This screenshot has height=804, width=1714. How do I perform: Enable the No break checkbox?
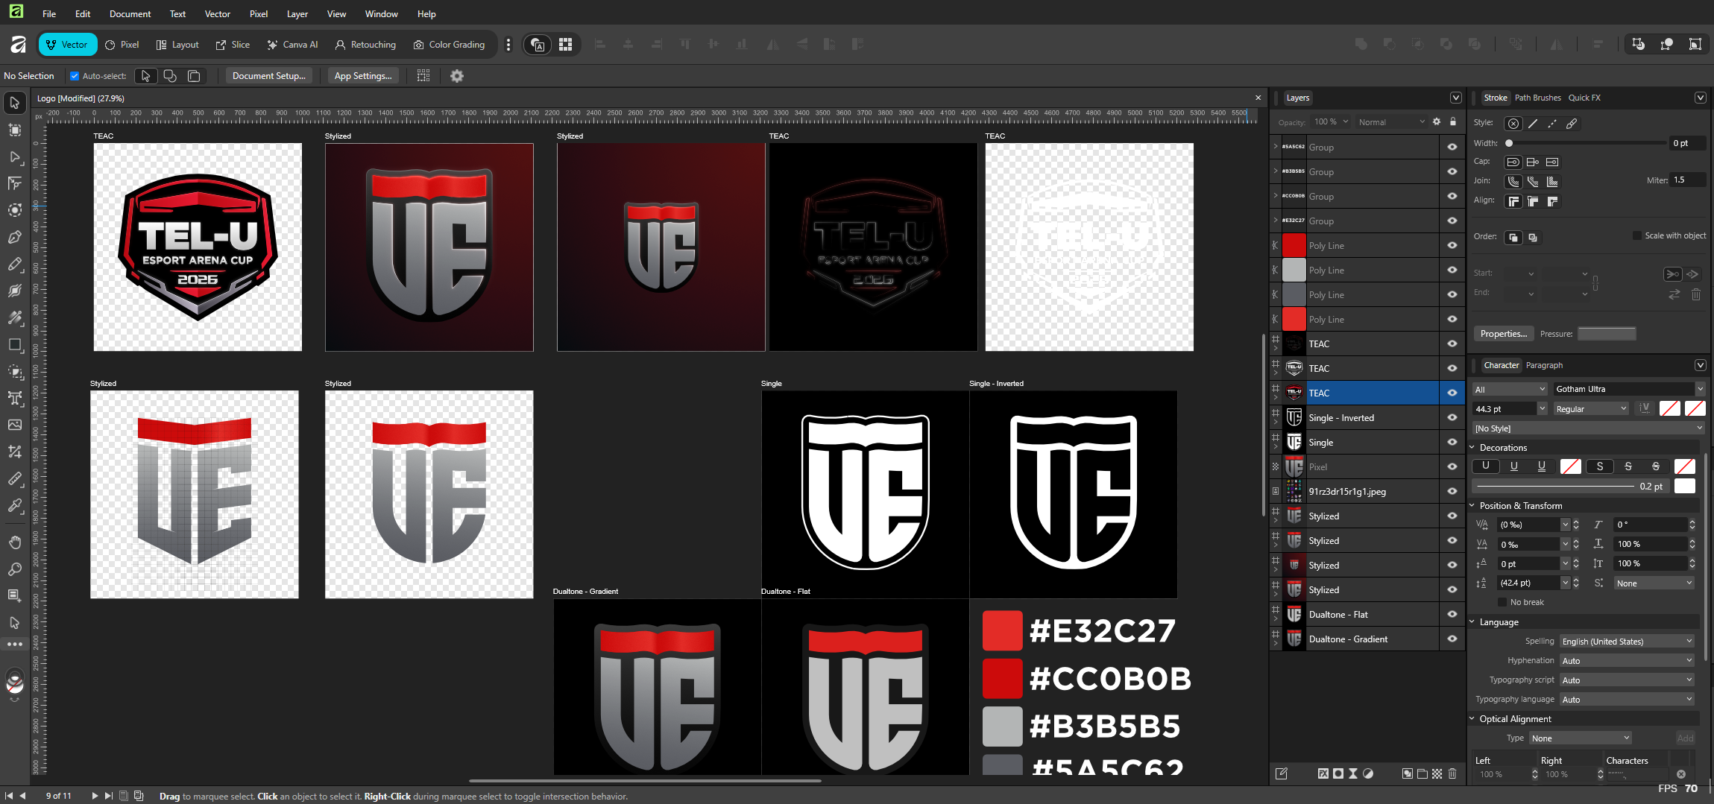point(1502,602)
